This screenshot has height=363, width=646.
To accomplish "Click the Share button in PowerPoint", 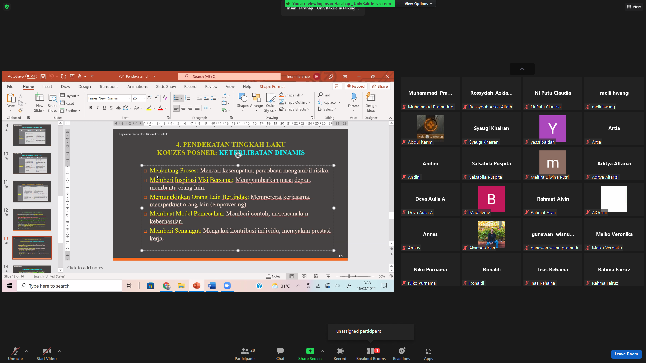I will click(380, 86).
